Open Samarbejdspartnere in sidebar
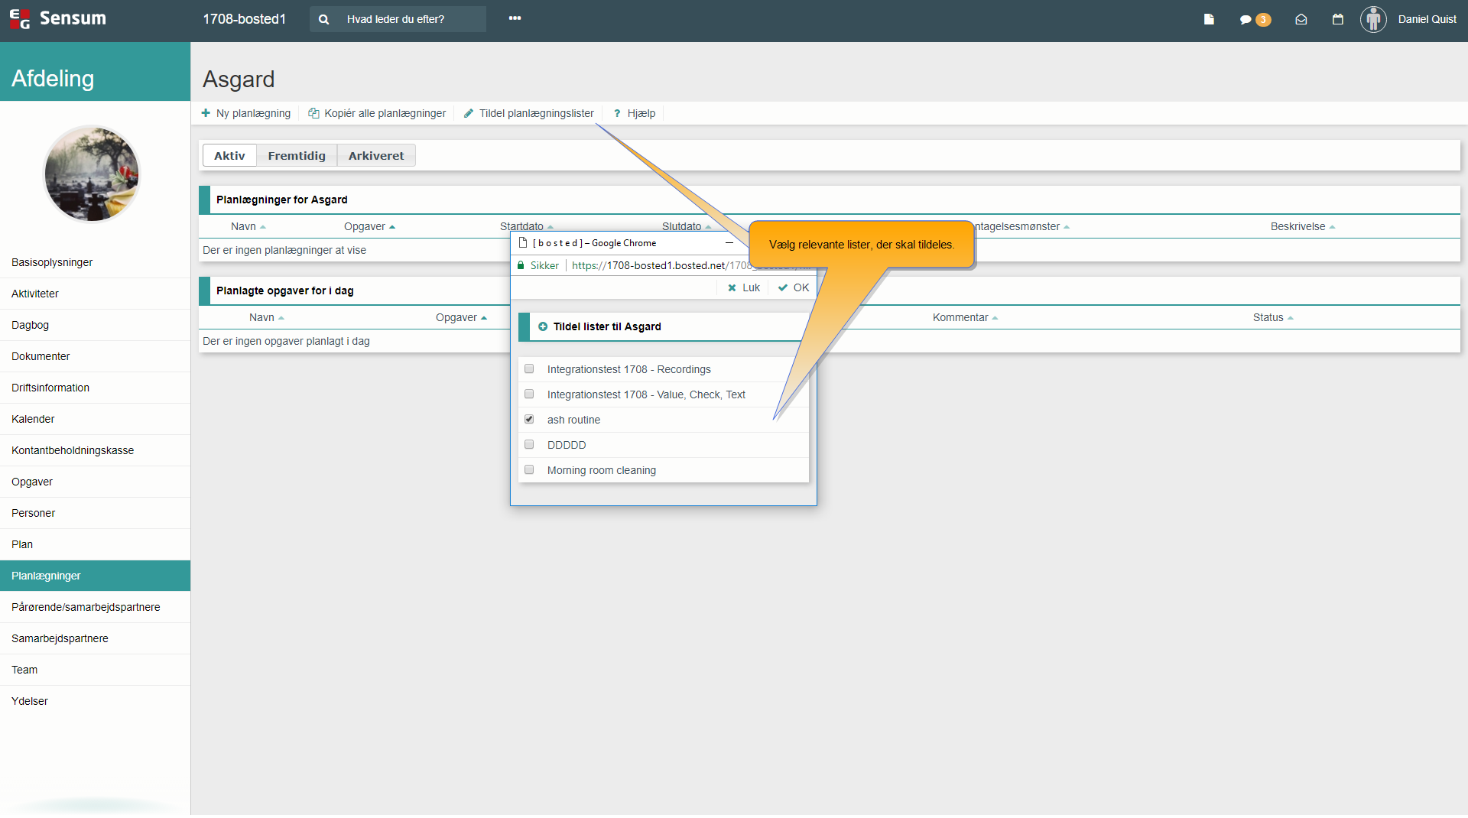Viewport: 1468px width, 818px height. [95, 638]
